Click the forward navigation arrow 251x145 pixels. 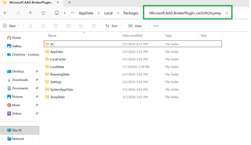[x=18, y=13]
